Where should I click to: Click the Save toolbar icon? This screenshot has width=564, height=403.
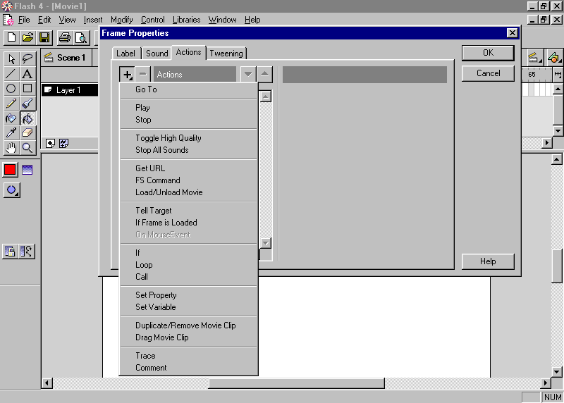(x=44, y=37)
